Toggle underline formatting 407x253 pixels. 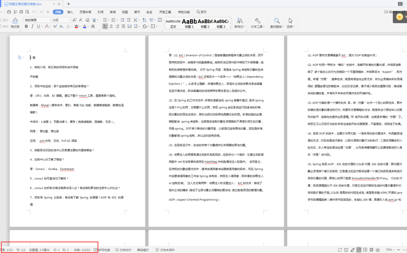click(38, 27)
